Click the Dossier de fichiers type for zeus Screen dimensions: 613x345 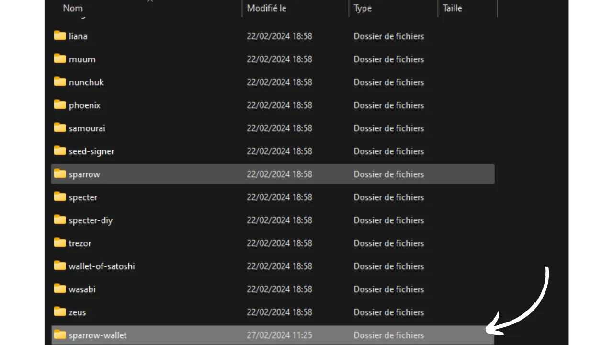pyautogui.click(x=388, y=312)
